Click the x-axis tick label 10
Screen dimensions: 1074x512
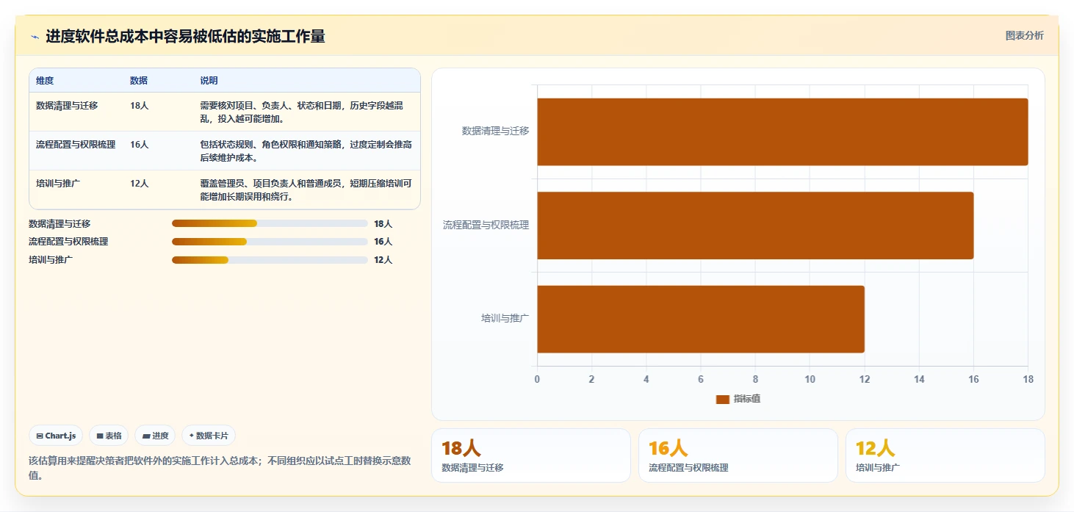[810, 379]
